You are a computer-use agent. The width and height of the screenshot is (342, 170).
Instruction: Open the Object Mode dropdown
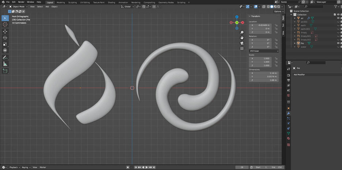(18, 7)
